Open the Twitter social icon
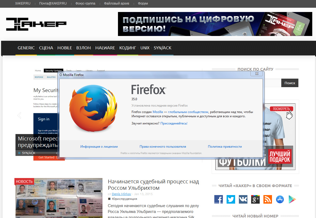 click(231, 199)
